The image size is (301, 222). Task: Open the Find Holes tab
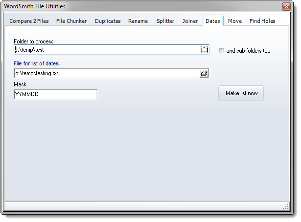pyautogui.click(x=262, y=21)
